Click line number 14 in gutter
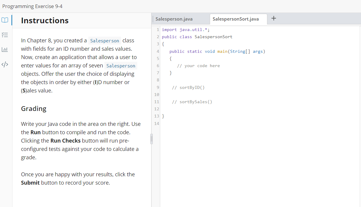This screenshot has width=361, height=207. tap(157, 123)
